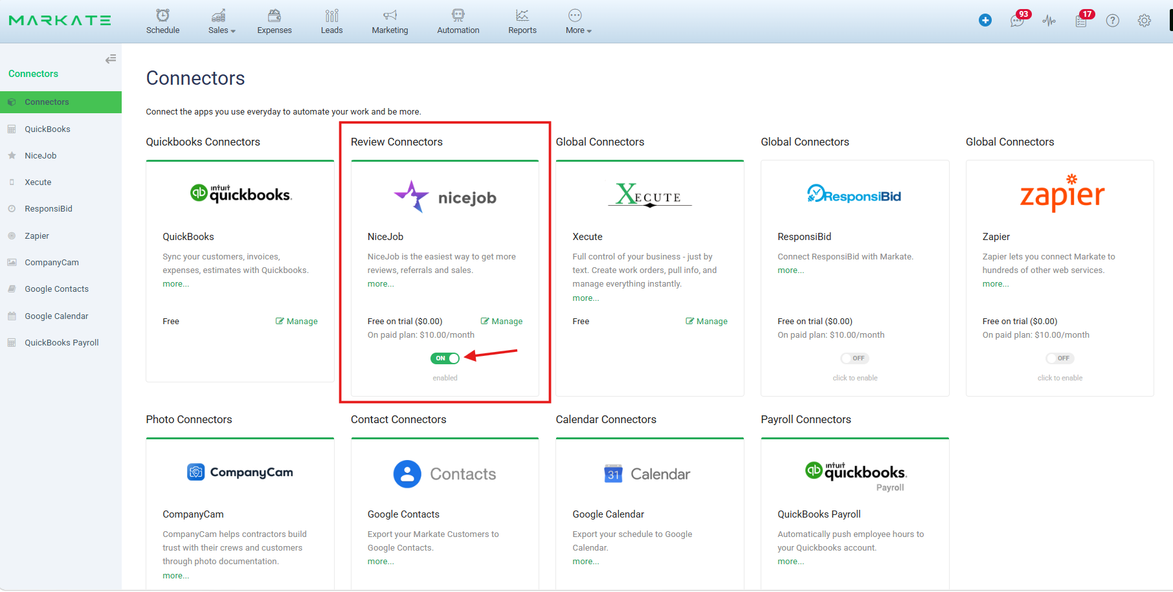Click Manage on the QuickBooks card

click(x=296, y=322)
